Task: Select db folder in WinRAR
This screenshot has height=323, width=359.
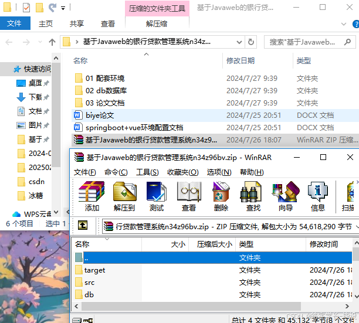Action: [x=89, y=295]
